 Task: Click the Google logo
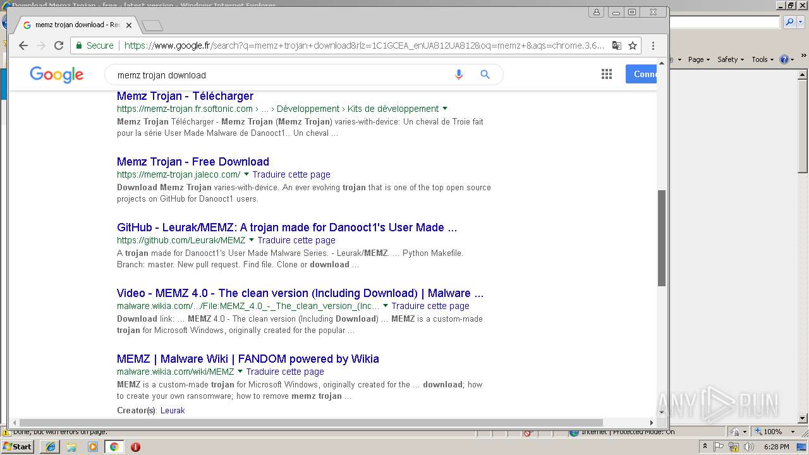56,75
